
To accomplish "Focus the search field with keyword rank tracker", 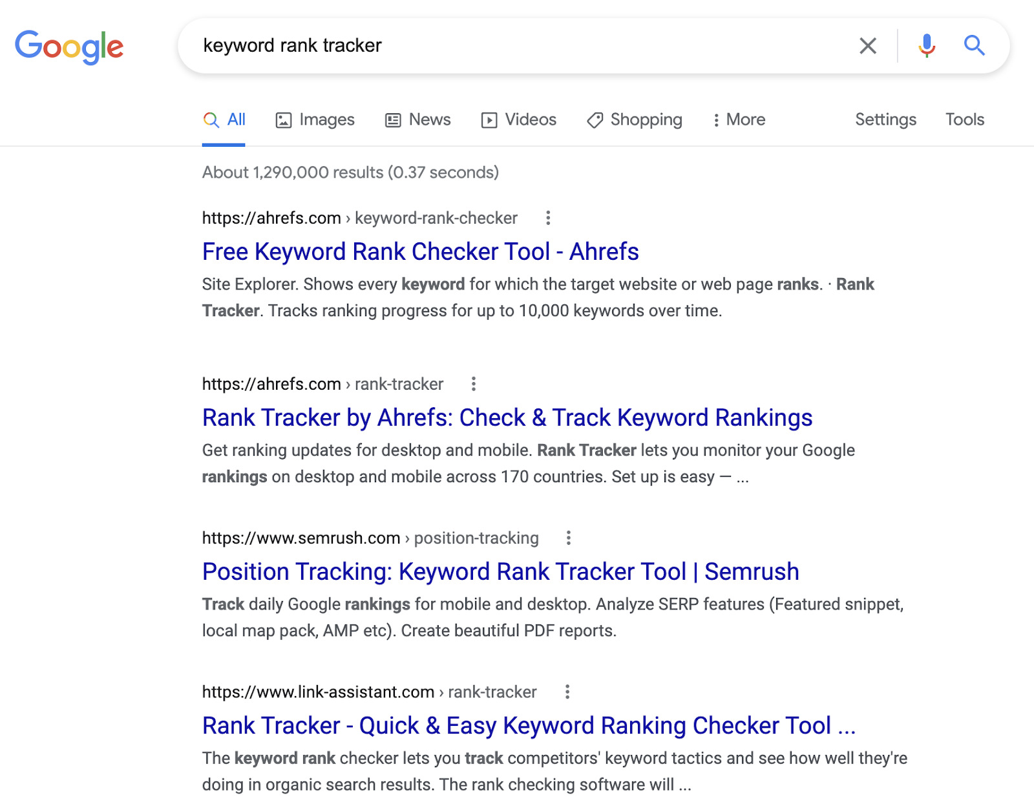I will coord(517,46).
